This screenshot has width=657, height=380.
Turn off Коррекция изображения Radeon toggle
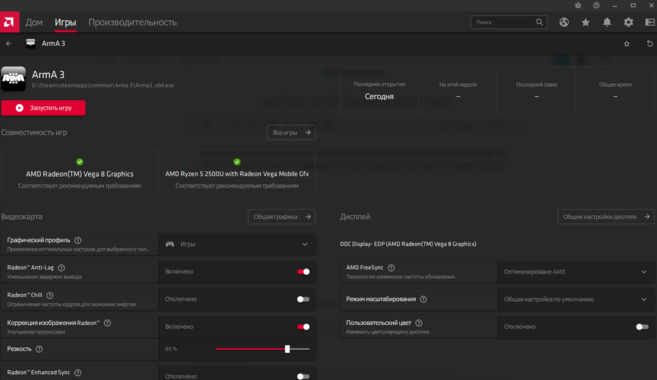pos(303,327)
